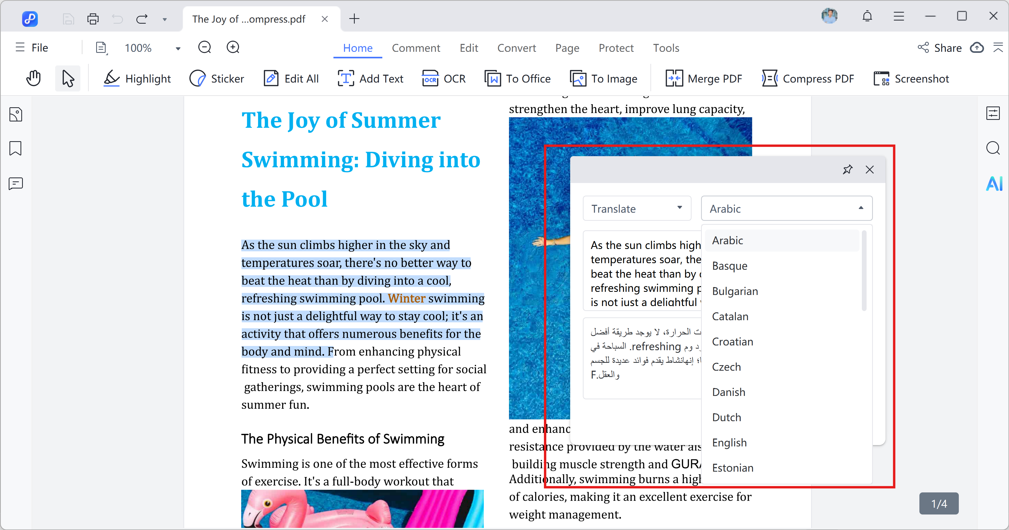This screenshot has width=1009, height=530.
Task: Click the language list scrollbar thumb
Action: [864, 271]
